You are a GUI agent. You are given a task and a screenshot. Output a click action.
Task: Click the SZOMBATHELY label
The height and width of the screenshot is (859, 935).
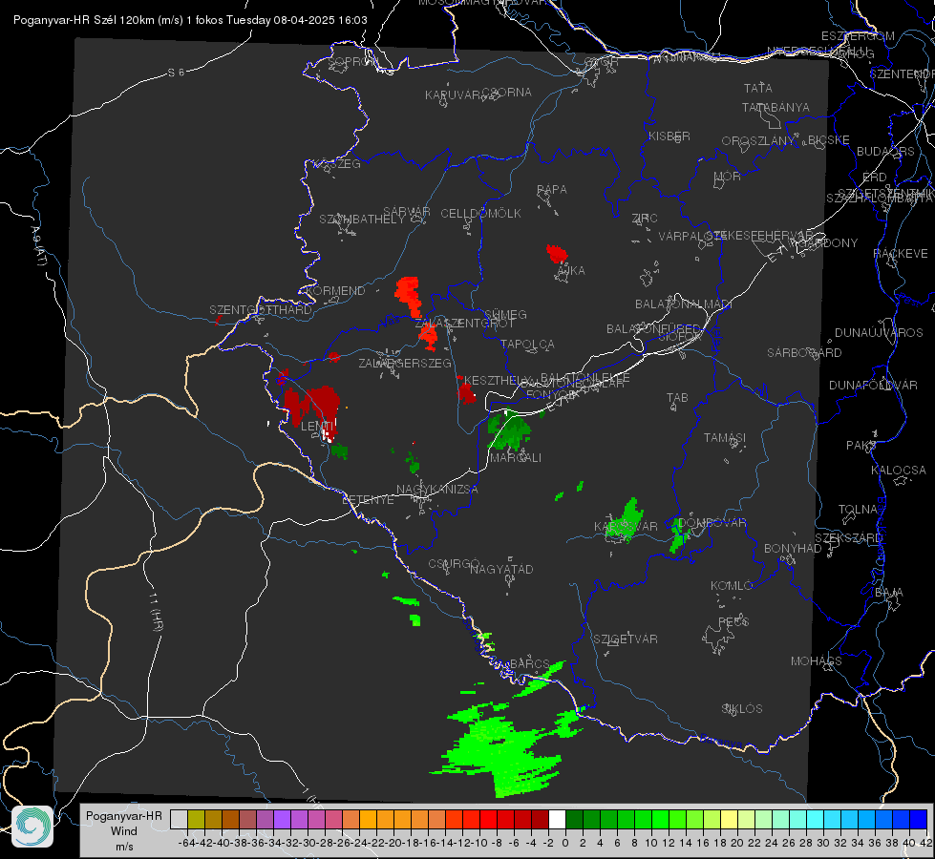tap(363, 220)
